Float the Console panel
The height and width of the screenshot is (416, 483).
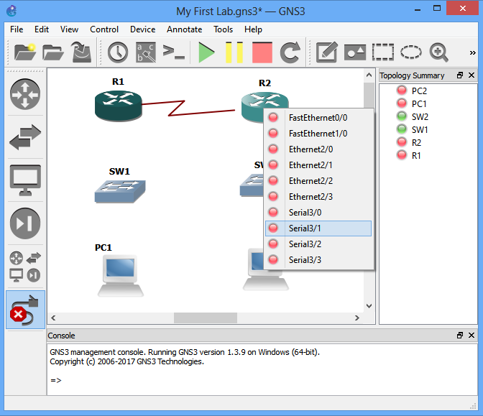460,335
